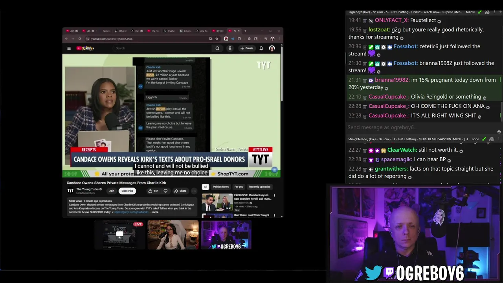Click lostzoat username in chat

[379, 29]
